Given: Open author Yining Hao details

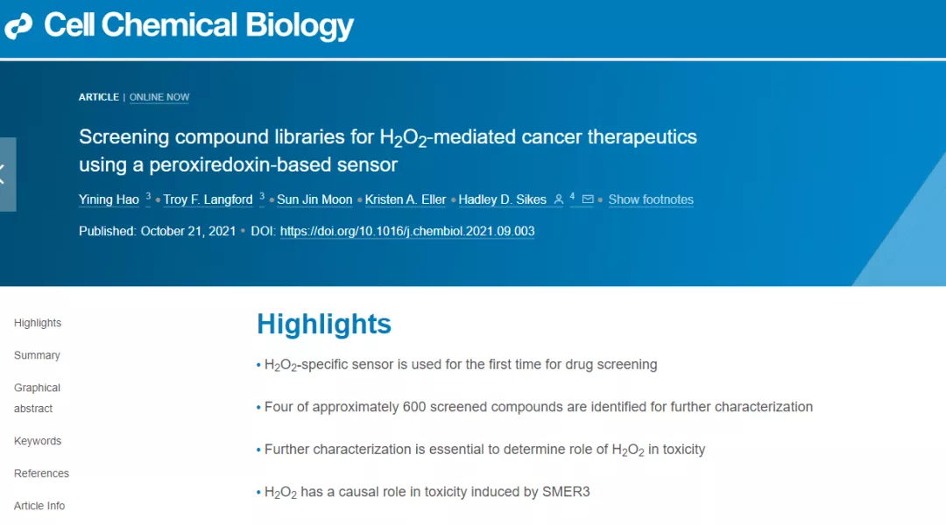Looking at the screenshot, I should (x=109, y=199).
